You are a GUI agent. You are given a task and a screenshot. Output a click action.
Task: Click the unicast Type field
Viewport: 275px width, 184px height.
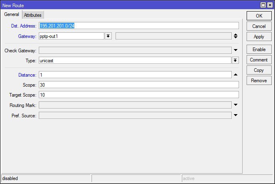tap(135, 61)
